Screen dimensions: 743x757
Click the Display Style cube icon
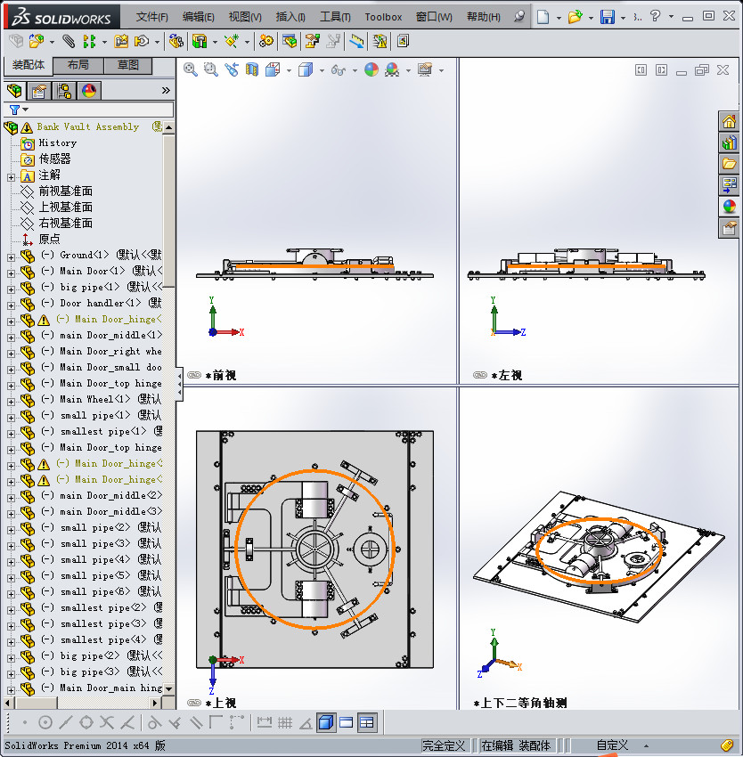pos(306,70)
